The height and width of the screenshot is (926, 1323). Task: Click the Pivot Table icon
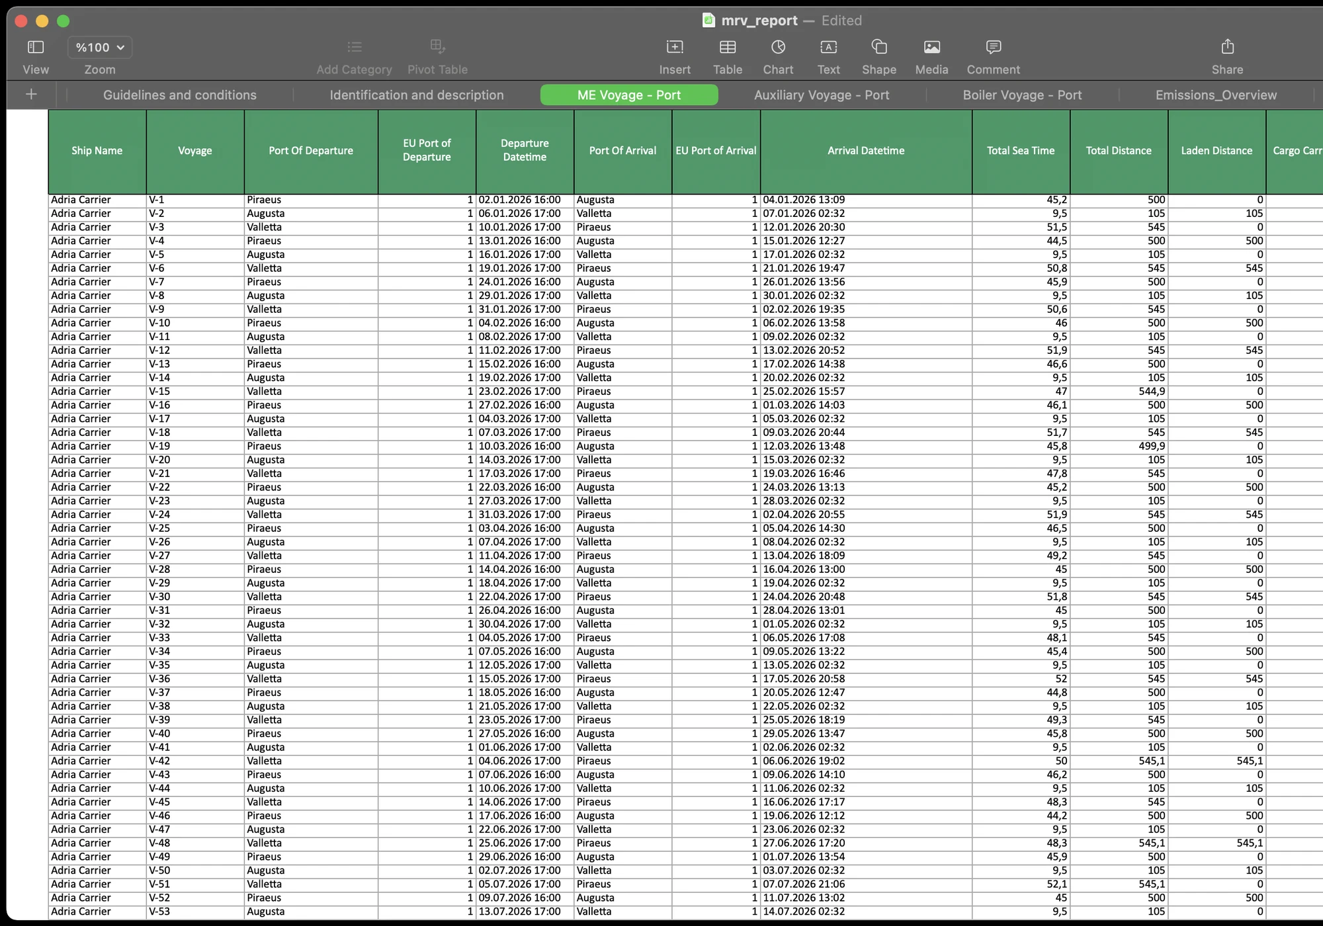pyautogui.click(x=437, y=46)
